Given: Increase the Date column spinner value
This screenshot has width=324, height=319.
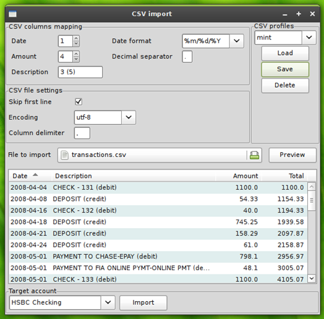Looking at the screenshot, I should pos(76,38).
